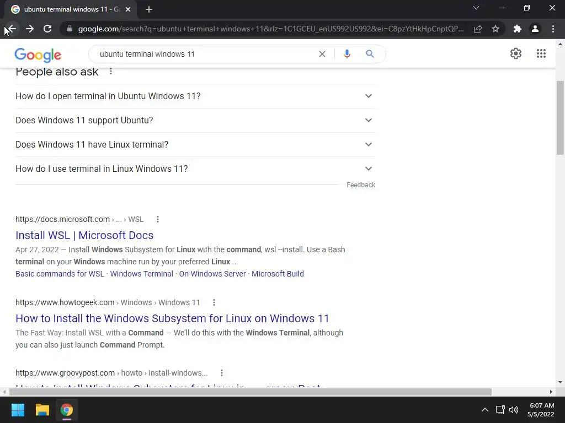565x423 pixels.
Task: Click the Google logo
Action: [x=38, y=55]
